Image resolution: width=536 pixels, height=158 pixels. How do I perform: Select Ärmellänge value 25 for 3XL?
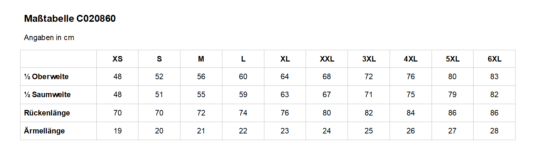[369, 131]
